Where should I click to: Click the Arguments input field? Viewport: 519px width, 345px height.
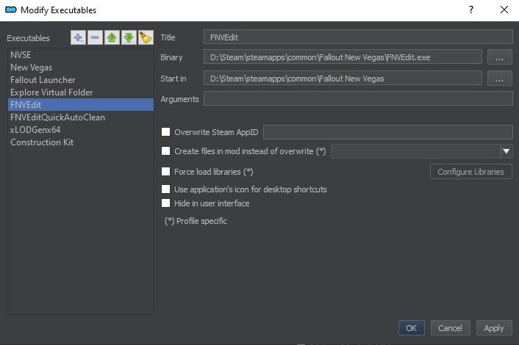point(358,98)
